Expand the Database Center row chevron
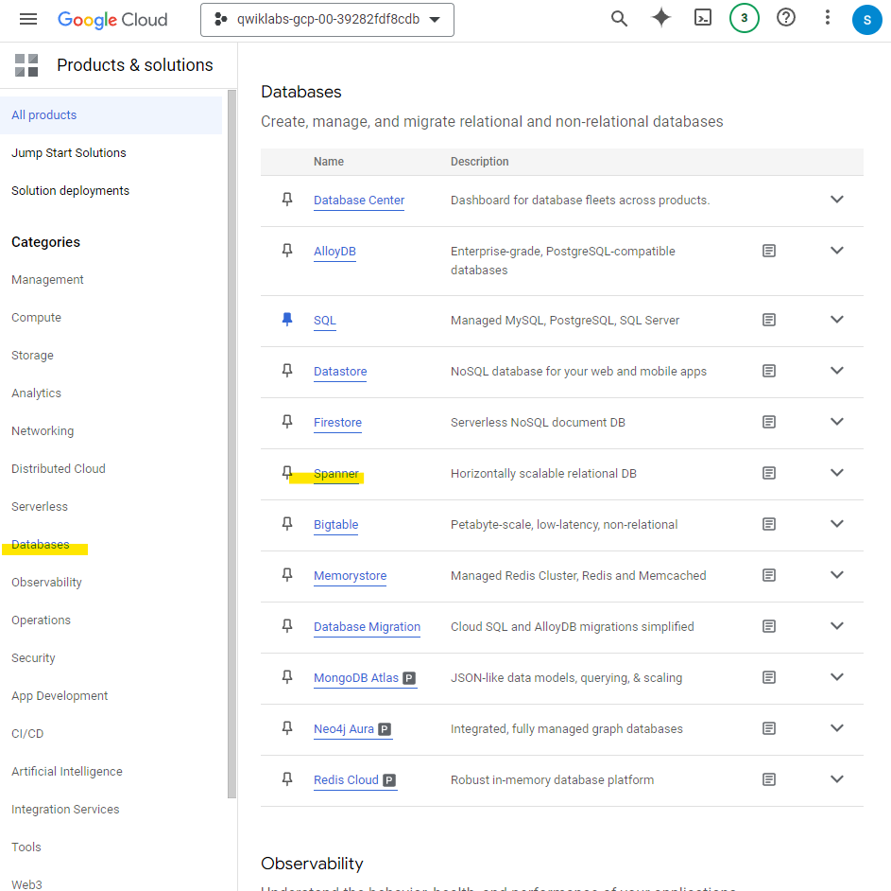 [837, 200]
